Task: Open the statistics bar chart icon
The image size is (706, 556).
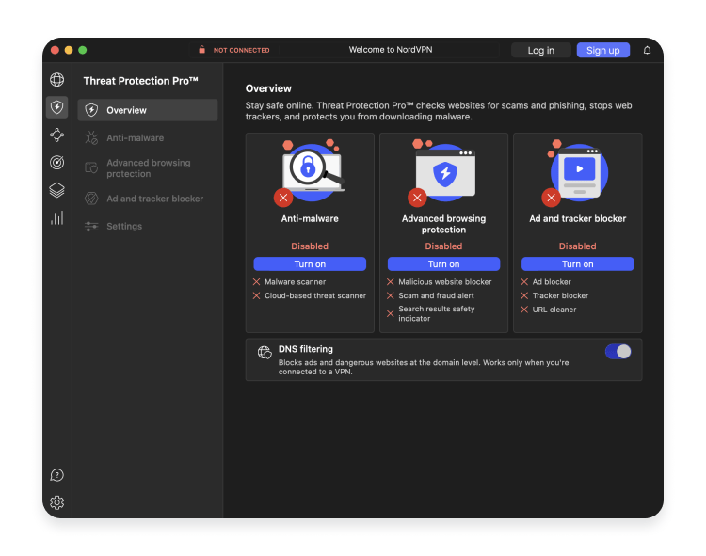Action: [57, 218]
